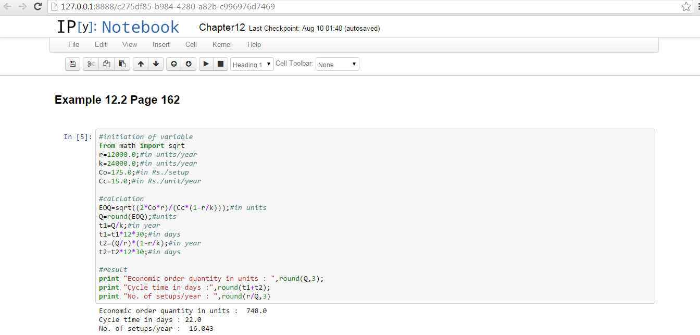Screen dimensions: 700x335
Task: Move cell up with the plain up arrow
Action: click(x=141, y=64)
